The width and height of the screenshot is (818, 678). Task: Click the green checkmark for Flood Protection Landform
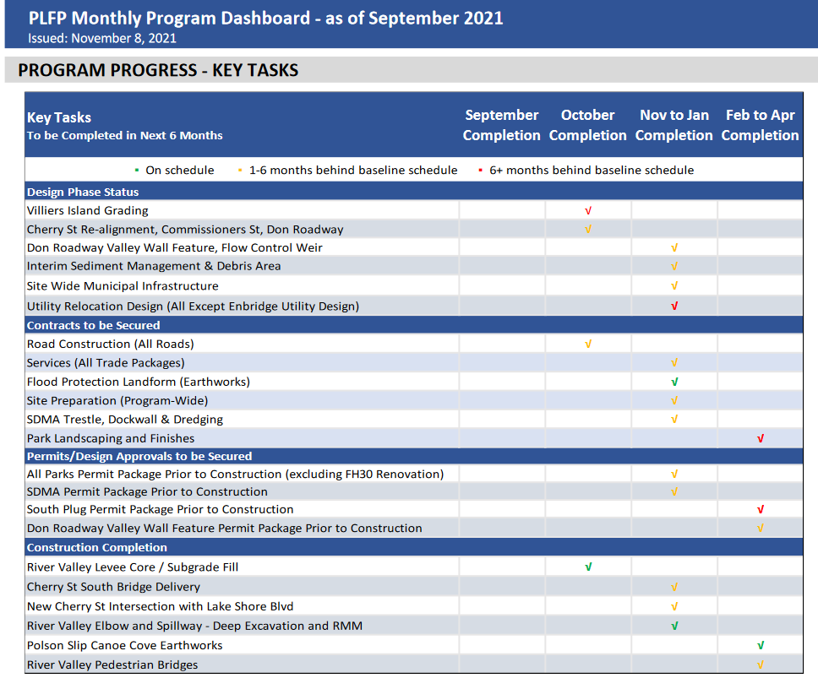click(x=674, y=382)
